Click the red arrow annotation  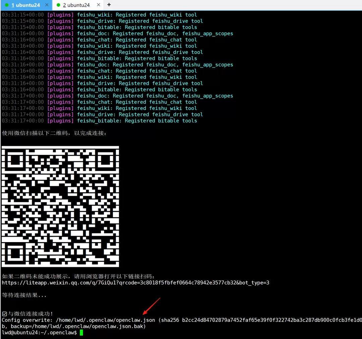[152, 306]
